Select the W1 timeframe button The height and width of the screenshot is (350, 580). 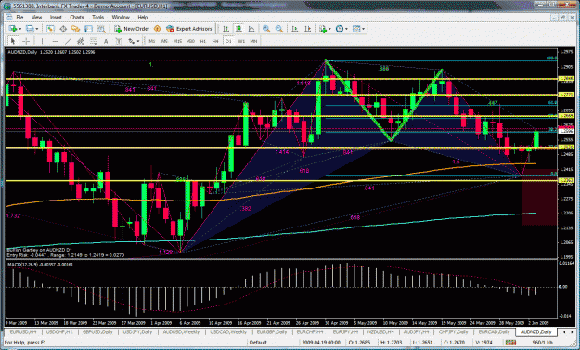pos(241,41)
